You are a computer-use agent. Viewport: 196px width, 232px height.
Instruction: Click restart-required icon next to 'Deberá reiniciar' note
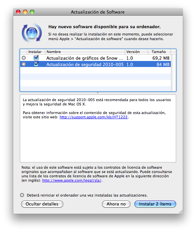coord(22,195)
